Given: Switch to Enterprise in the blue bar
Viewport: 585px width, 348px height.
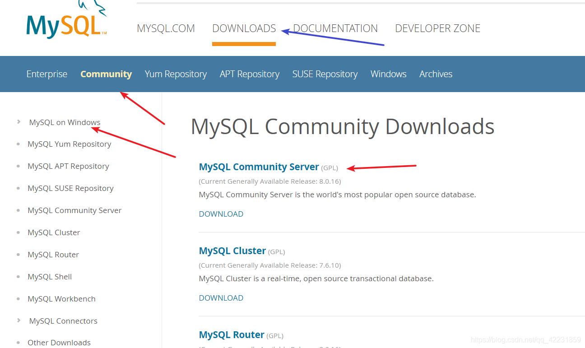Looking at the screenshot, I should 47,74.
